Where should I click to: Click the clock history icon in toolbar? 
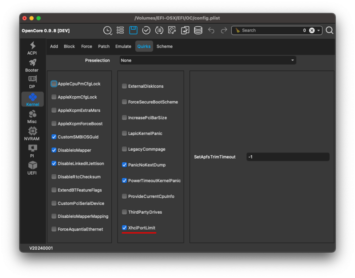click(x=107, y=30)
